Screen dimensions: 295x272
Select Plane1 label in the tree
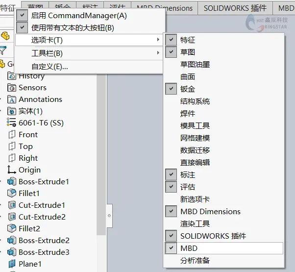tap(30, 264)
